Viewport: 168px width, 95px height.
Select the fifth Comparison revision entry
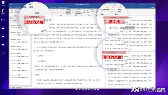(20, 55)
